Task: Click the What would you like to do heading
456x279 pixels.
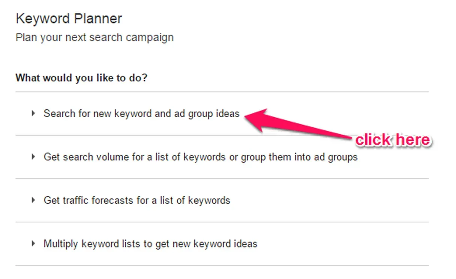Action: [81, 78]
